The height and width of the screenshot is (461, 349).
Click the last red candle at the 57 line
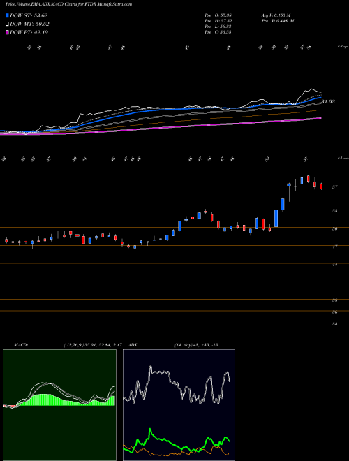tap(321, 186)
